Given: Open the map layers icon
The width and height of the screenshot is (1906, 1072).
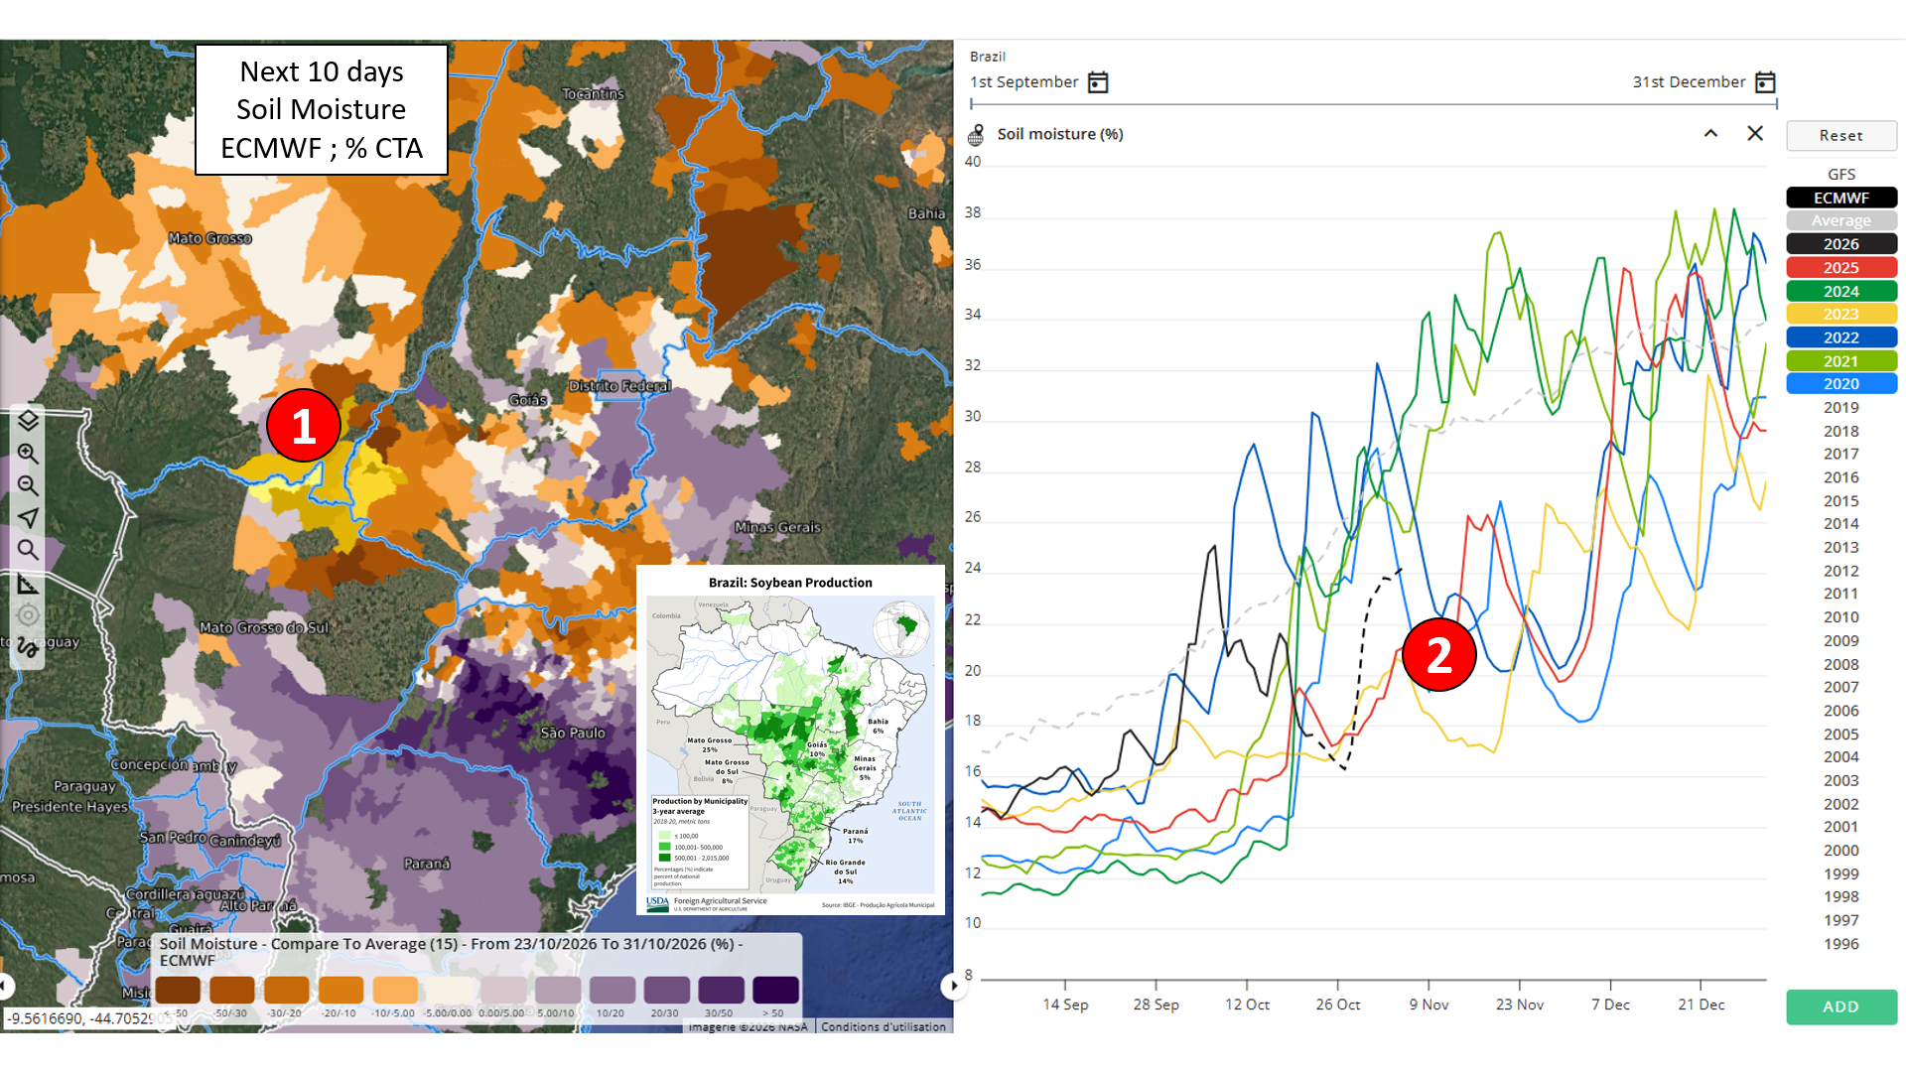Looking at the screenshot, I should tap(28, 421).
